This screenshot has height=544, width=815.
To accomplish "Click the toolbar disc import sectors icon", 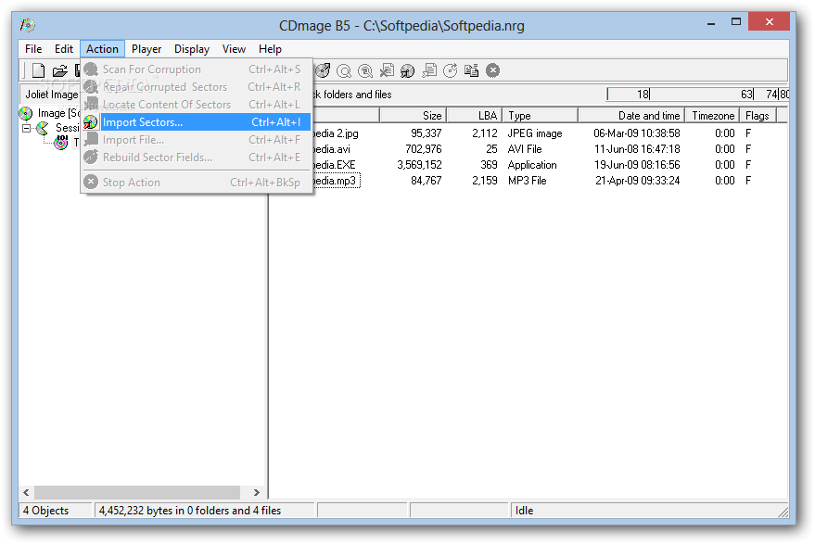I will 408,70.
